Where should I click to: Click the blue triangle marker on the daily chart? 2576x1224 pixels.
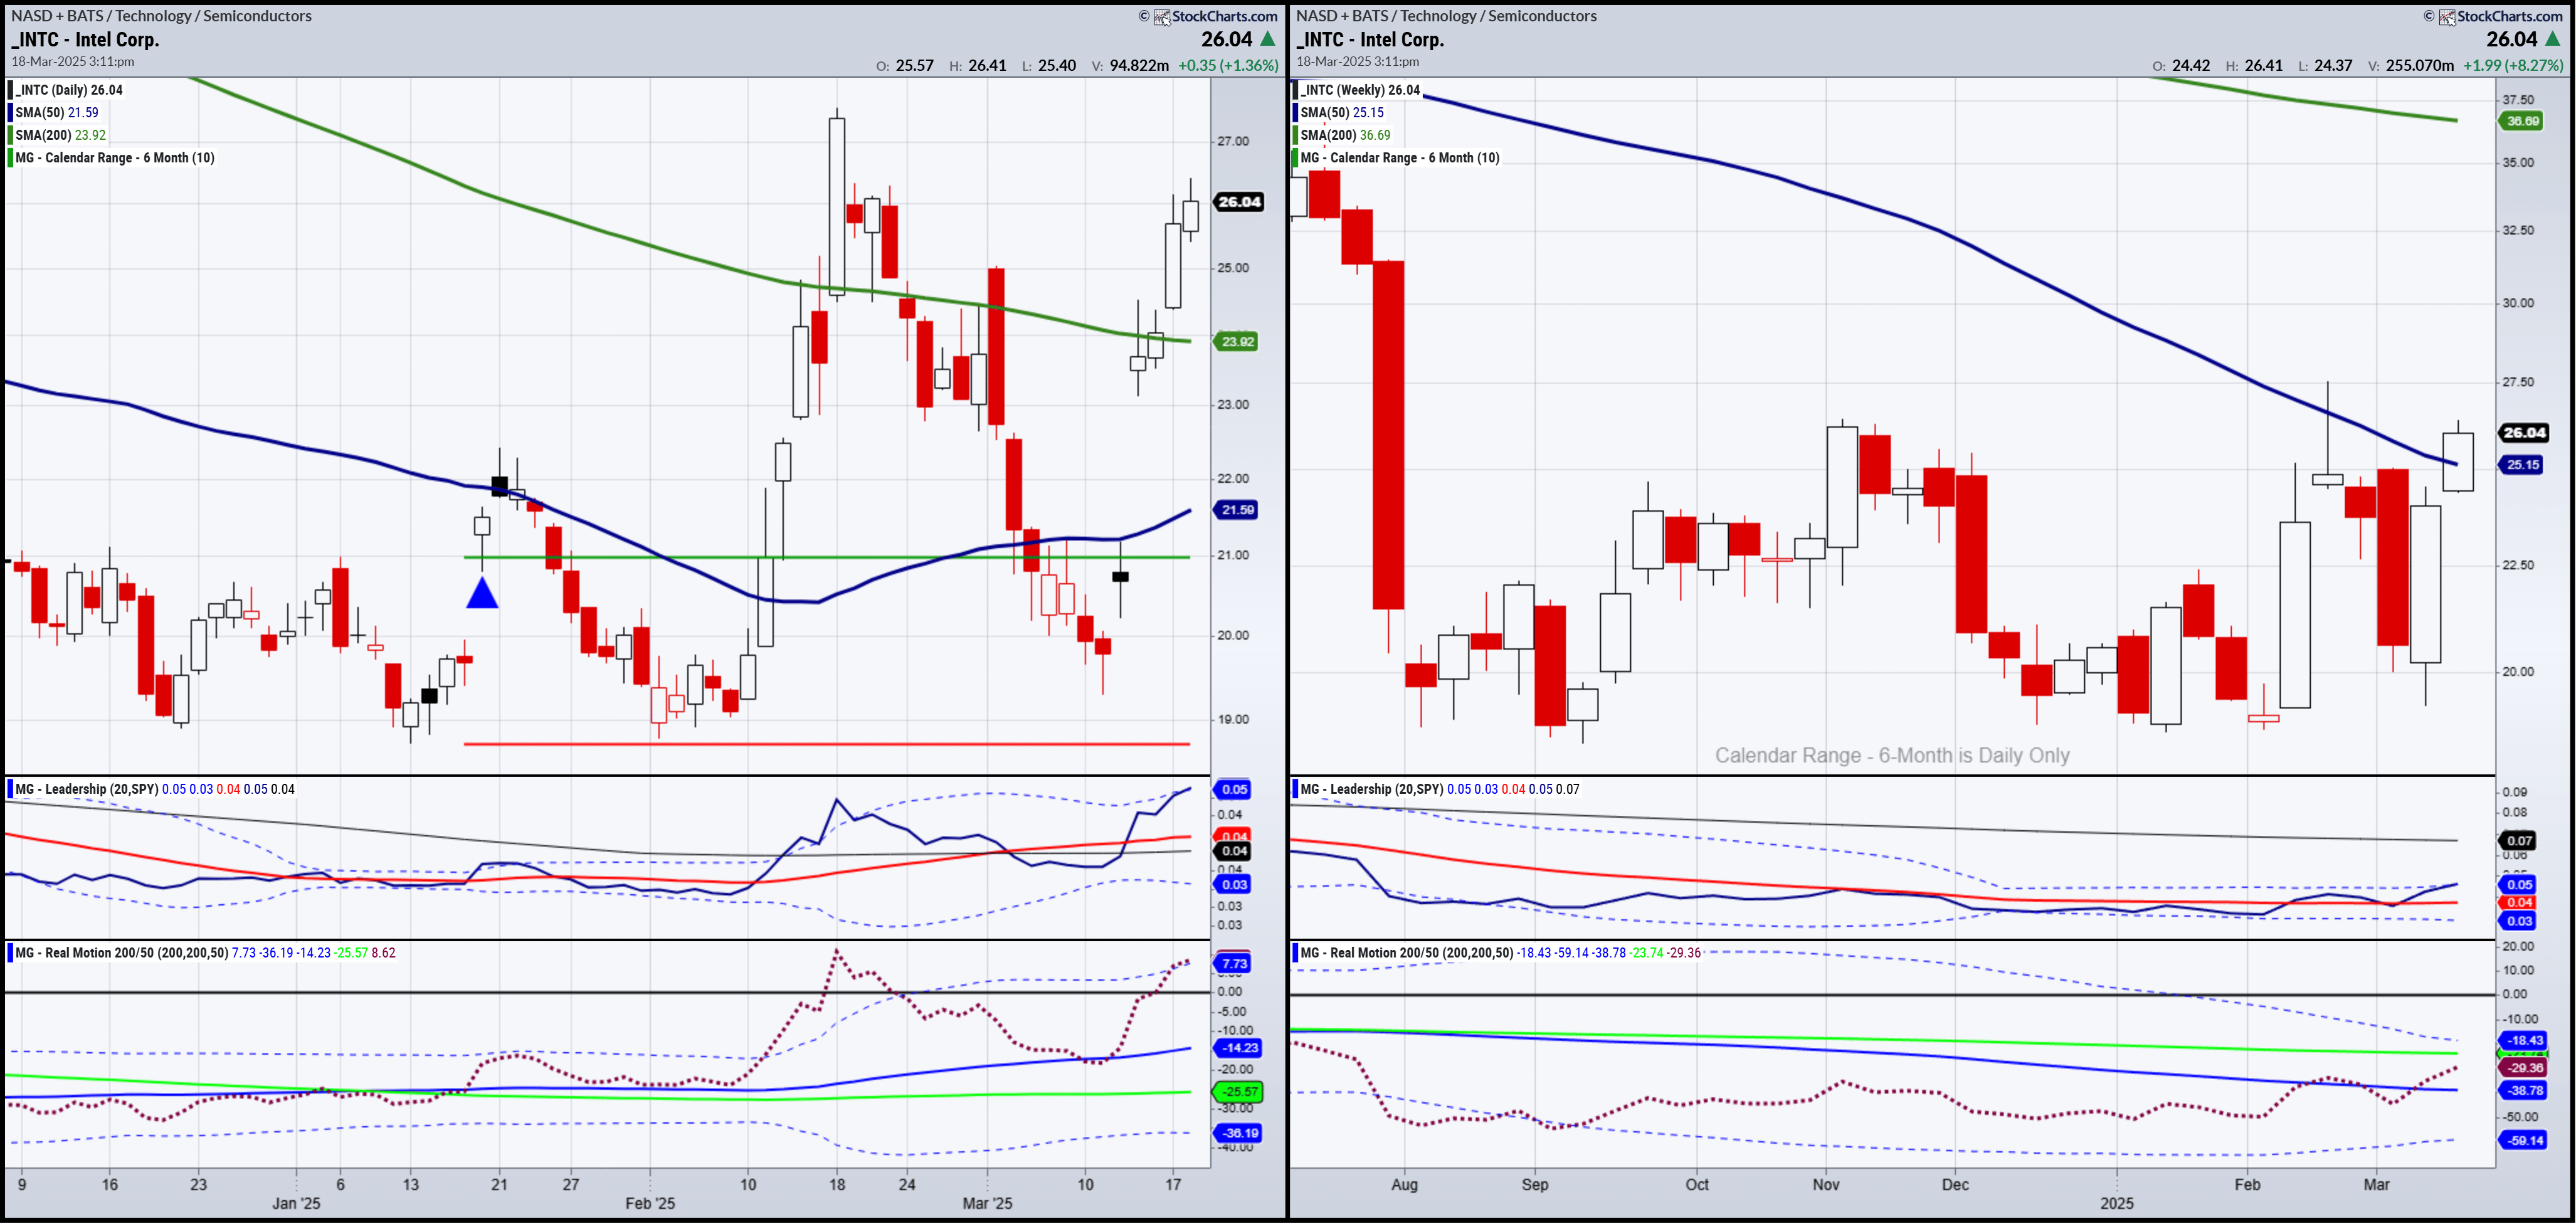click(x=483, y=593)
